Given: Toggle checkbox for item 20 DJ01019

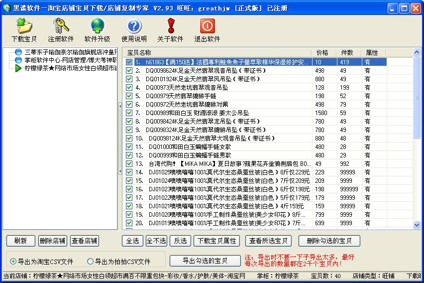Looking at the screenshot, I should pyautogui.click(x=129, y=223).
